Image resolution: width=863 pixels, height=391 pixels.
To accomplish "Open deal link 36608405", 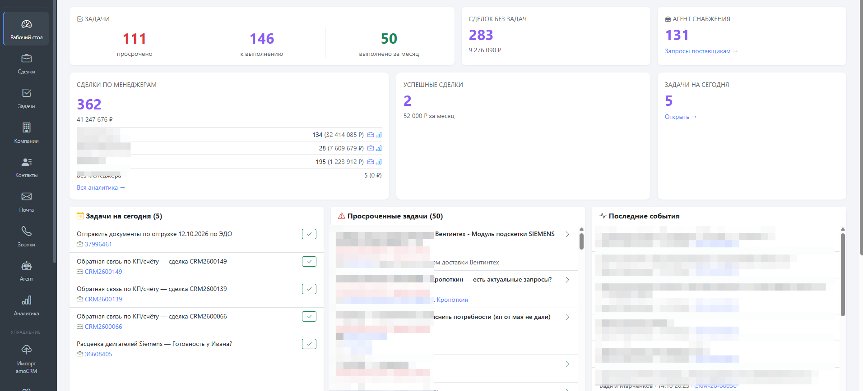I will coord(98,355).
